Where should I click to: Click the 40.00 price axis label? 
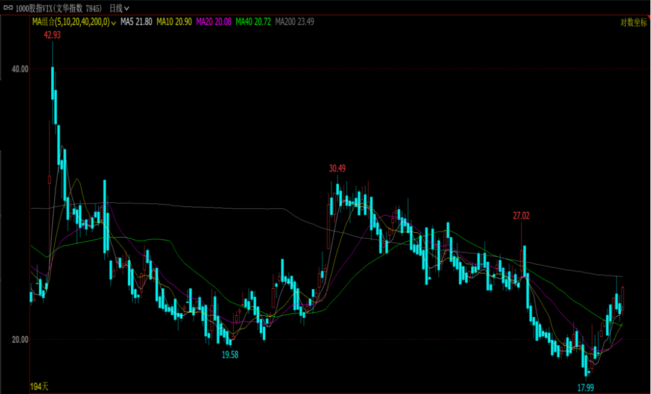(x=20, y=69)
